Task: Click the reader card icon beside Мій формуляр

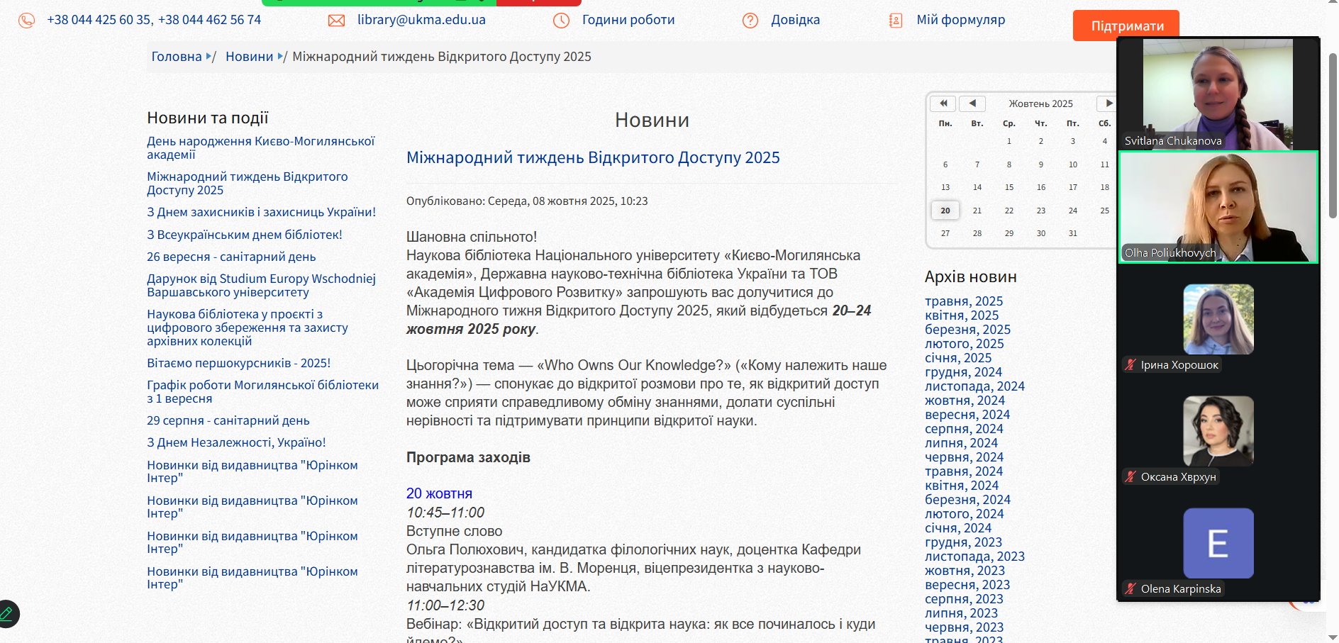Action: coord(896,21)
